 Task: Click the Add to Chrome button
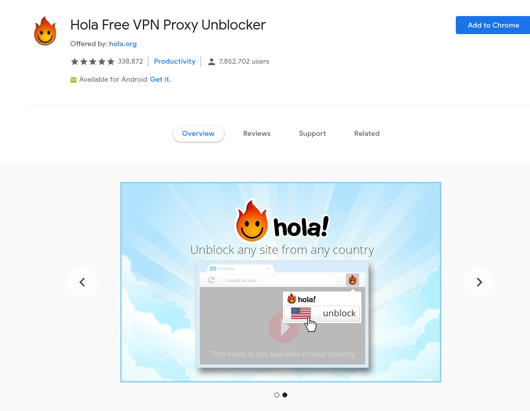[x=493, y=25]
